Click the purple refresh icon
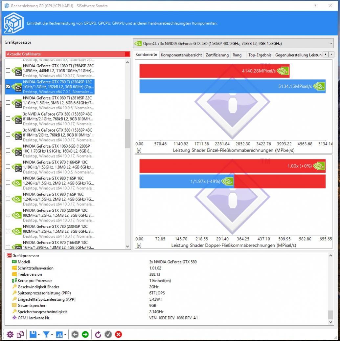Image resolution: width=340 pixels, height=341 pixels. [98, 334]
